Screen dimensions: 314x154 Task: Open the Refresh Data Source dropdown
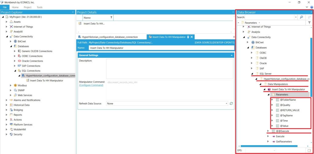[x=227, y=103]
